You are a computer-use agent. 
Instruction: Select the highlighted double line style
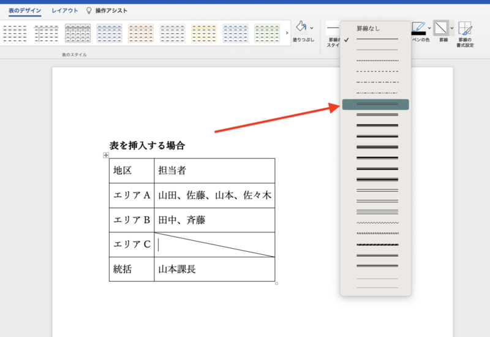pos(375,104)
